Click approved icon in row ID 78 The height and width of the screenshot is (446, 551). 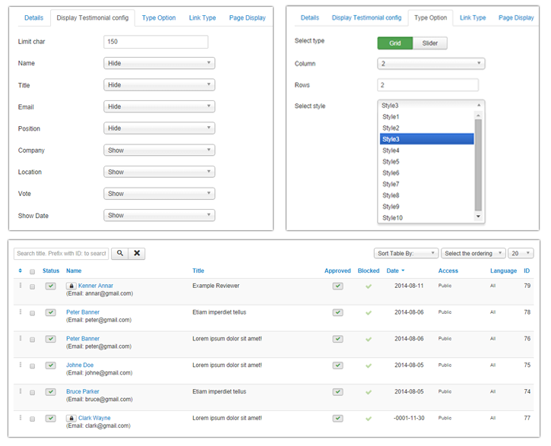[337, 312]
